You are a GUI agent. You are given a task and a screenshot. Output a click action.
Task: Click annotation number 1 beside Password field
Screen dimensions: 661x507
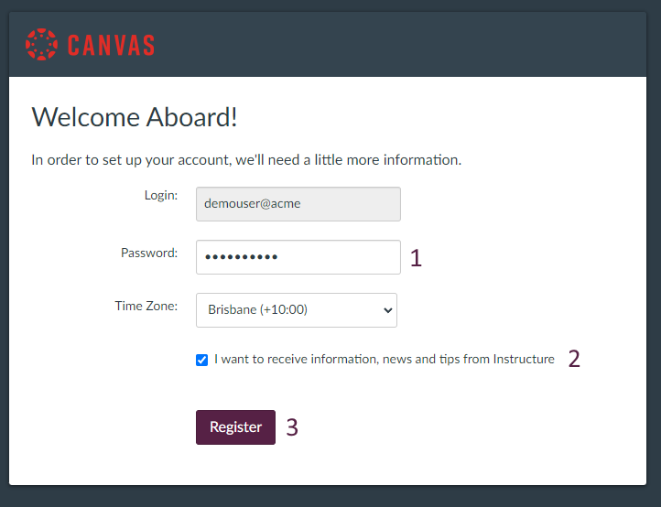click(416, 258)
